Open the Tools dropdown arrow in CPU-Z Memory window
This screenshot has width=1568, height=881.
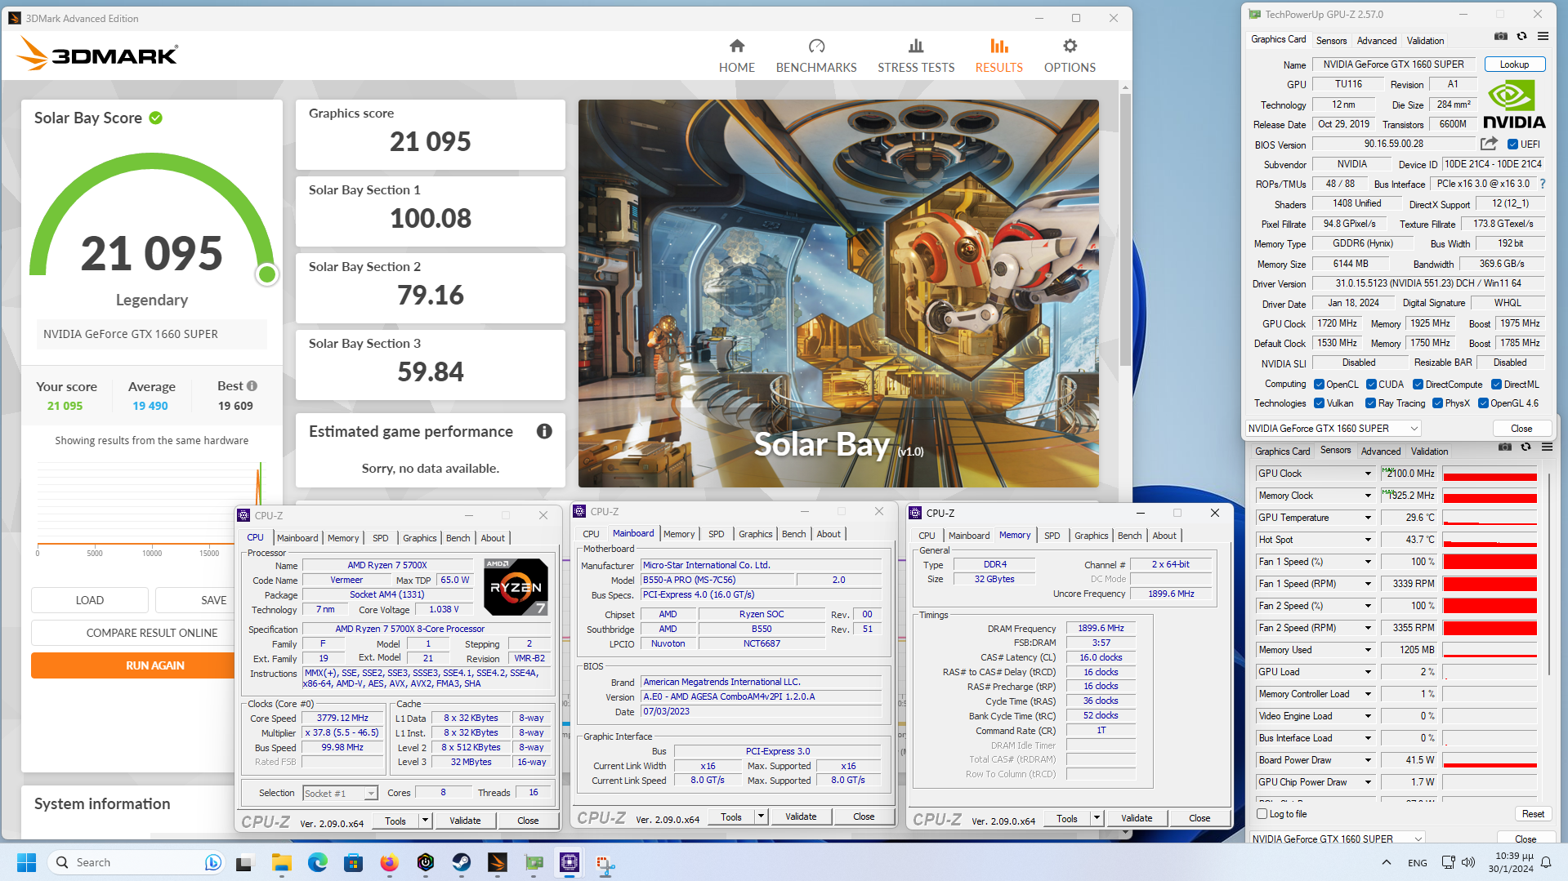click(x=1097, y=818)
